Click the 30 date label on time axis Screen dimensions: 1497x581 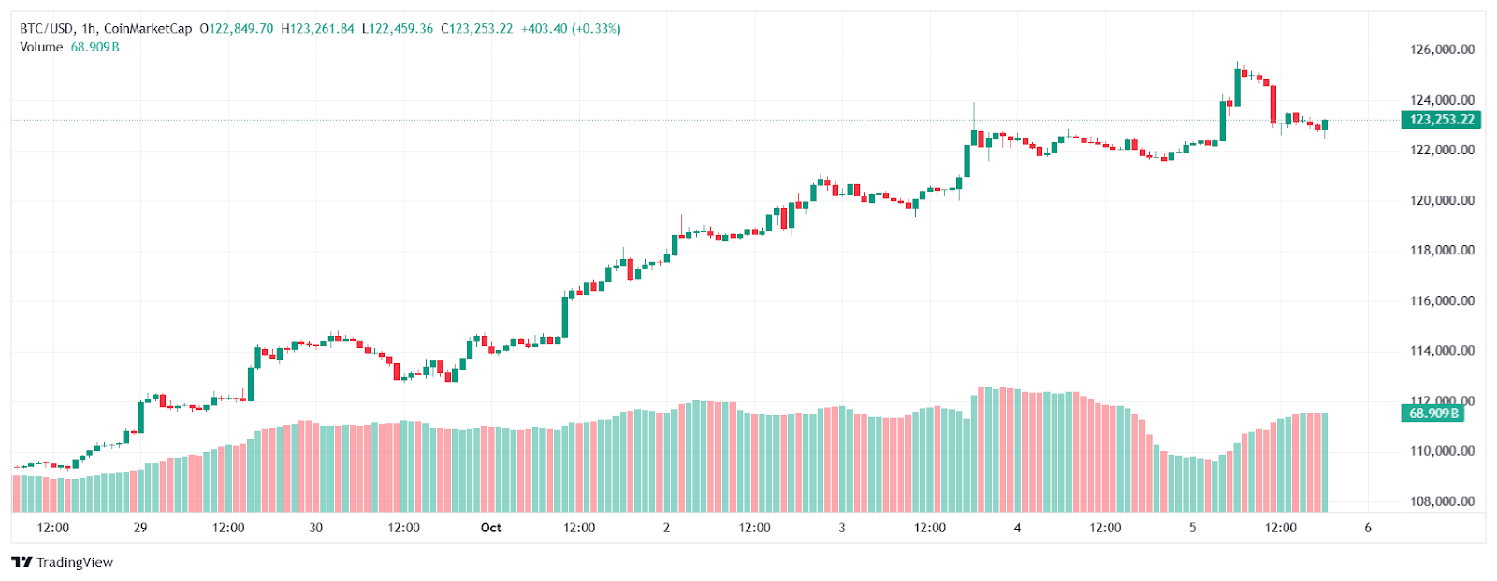[x=316, y=528]
